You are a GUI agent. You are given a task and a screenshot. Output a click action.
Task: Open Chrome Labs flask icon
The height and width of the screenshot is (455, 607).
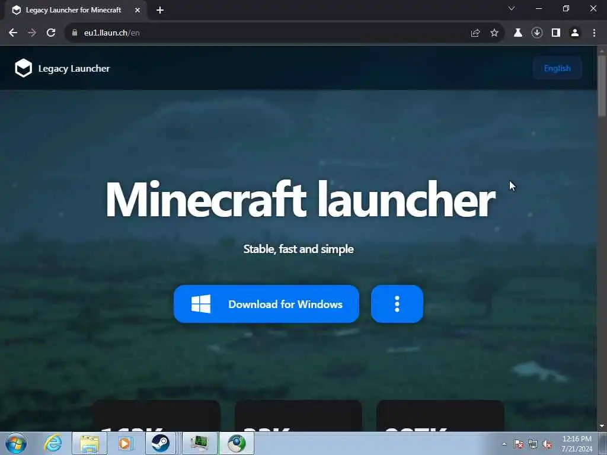518,33
